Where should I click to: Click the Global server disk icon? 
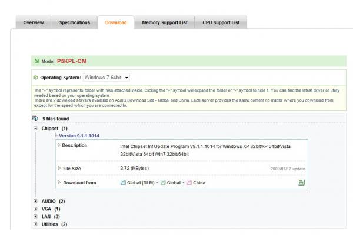coord(164,183)
